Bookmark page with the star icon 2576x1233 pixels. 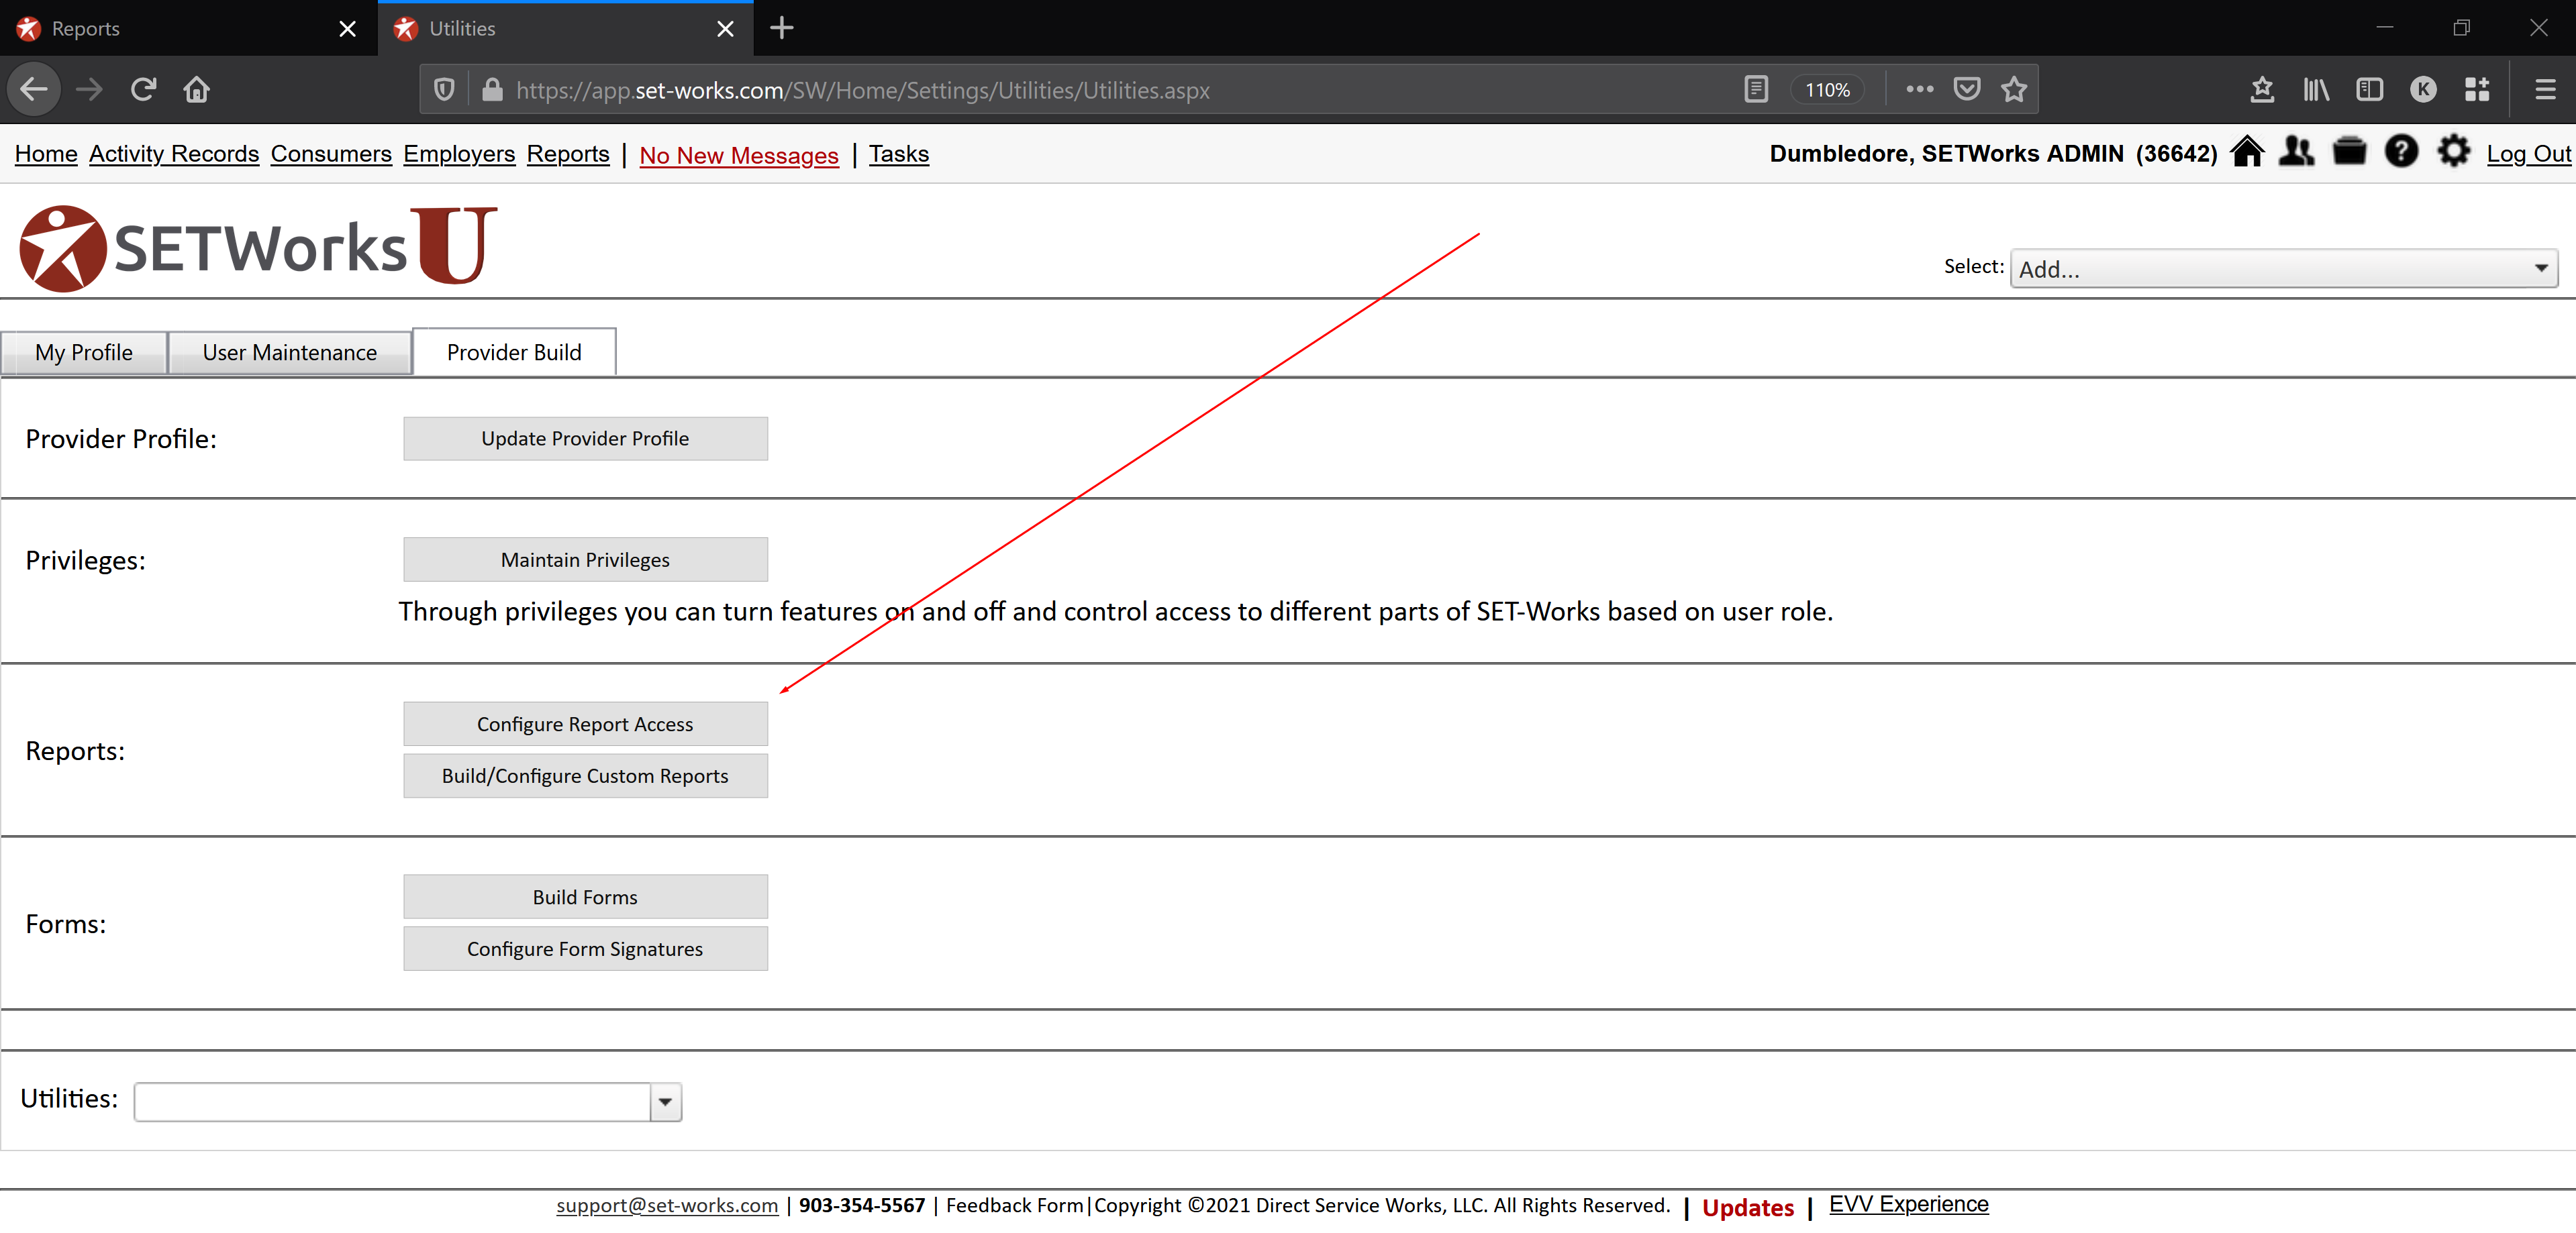pos(2014,90)
